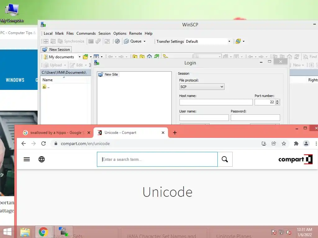Image resolution: width=318 pixels, height=238 pixels.
Task: Click the Synchronize button in WinSCP toolbar
Action: (71, 41)
